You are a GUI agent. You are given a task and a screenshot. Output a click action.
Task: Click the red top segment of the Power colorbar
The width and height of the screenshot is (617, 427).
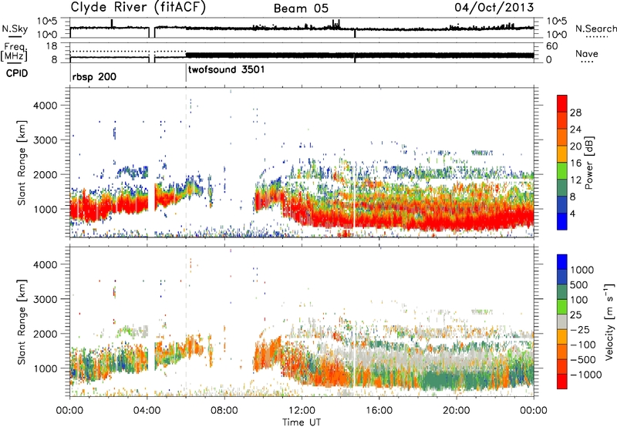point(562,103)
